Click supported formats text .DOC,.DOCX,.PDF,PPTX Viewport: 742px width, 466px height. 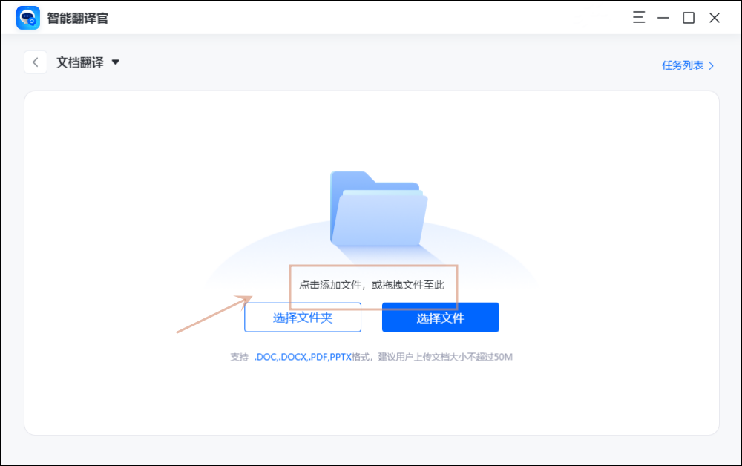point(303,357)
